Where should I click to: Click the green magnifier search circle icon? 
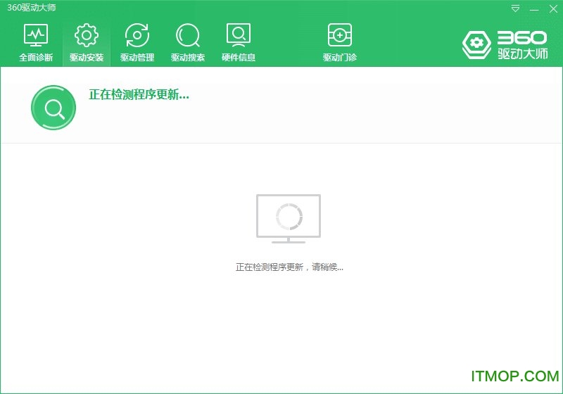point(53,108)
